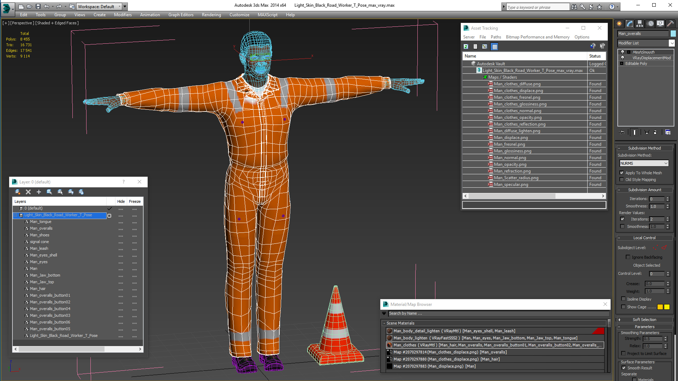Click Add Selected Objects plus icon in Layer dialog
Screen dimensions: 678x381
(x=39, y=192)
